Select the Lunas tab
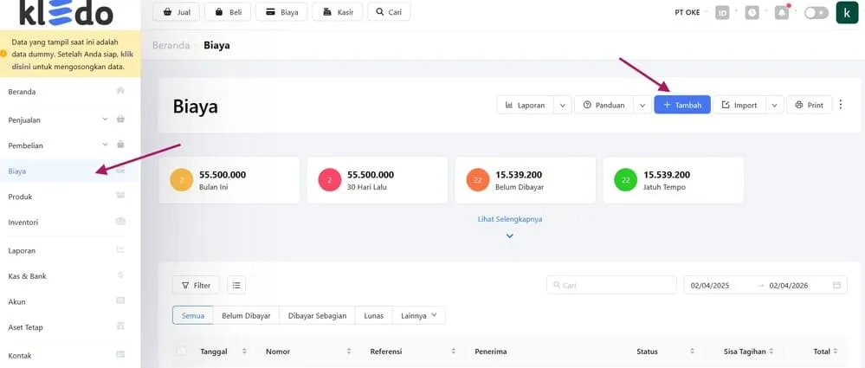Image resolution: width=865 pixels, height=368 pixels. click(373, 315)
